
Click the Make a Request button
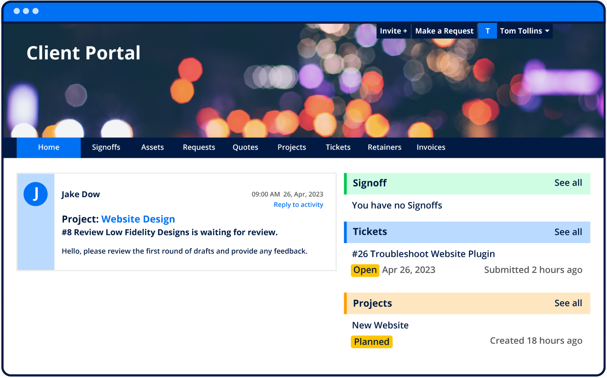pos(444,31)
